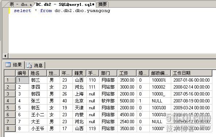
Task: Select row header 4 in results grid
Action: pos(10,101)
